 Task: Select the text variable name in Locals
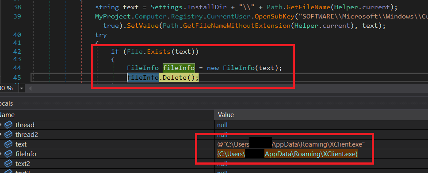[21, 144]
